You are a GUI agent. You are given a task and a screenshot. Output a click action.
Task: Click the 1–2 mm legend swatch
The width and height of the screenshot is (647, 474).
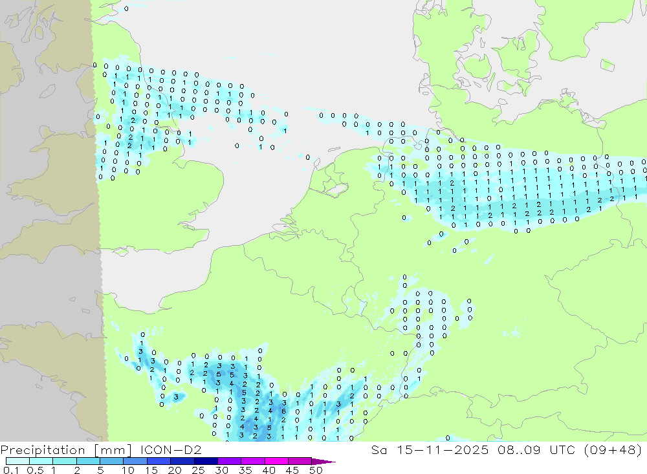click(x=65, y=461)
